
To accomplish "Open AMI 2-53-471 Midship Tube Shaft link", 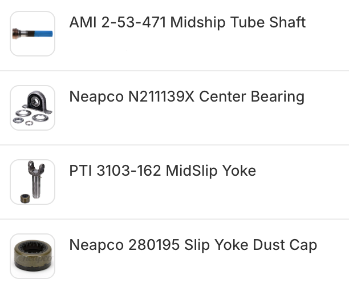I will click(187, 23).
